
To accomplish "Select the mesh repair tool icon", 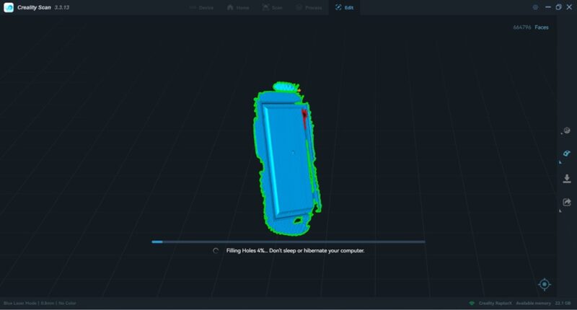I will (567, 154).
